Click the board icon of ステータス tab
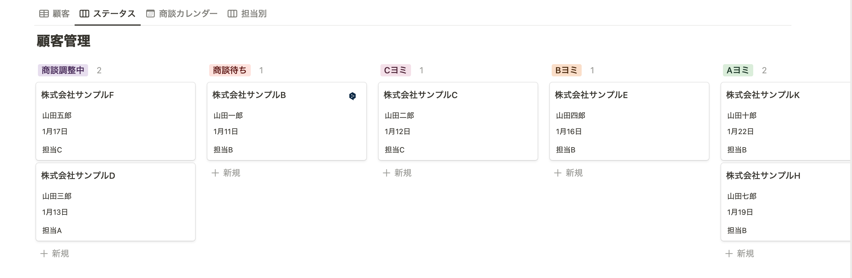 (x=84, y=13)
